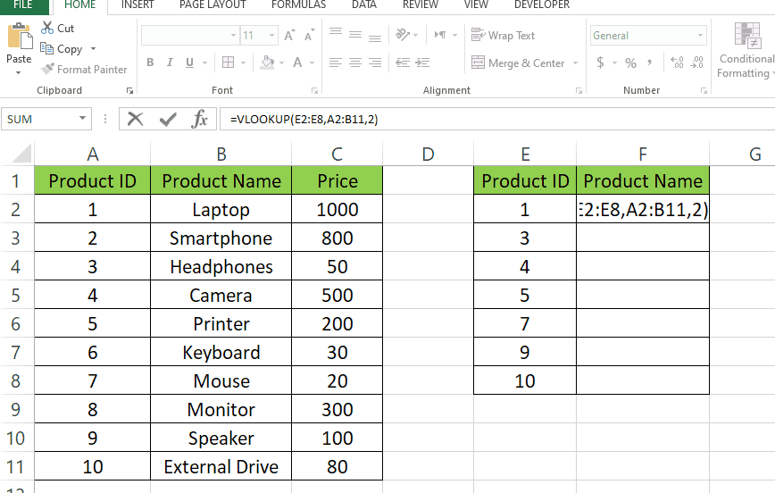
Task: Apply fill color with paint bucket icon
Action: click(267, 63)
